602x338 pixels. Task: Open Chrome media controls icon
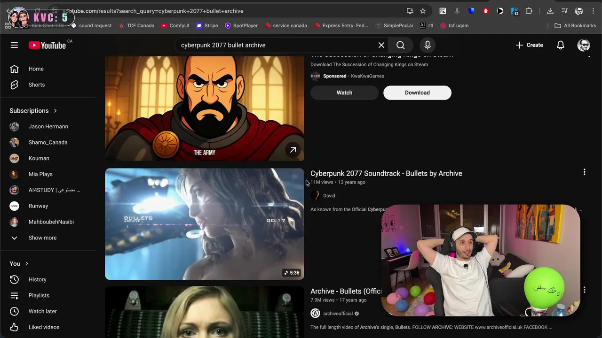(564, 11)
